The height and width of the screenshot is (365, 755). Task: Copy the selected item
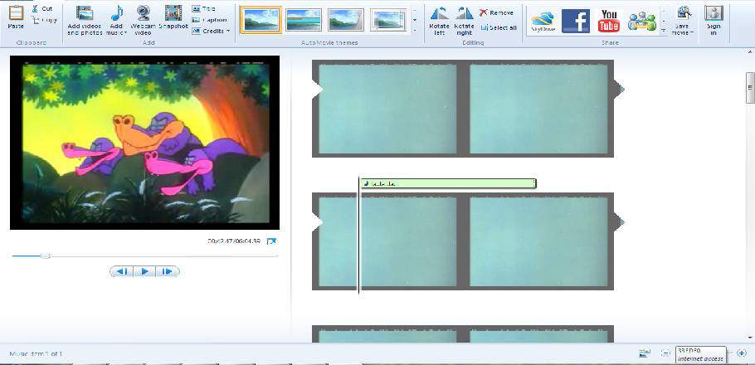tap(44, 20)
